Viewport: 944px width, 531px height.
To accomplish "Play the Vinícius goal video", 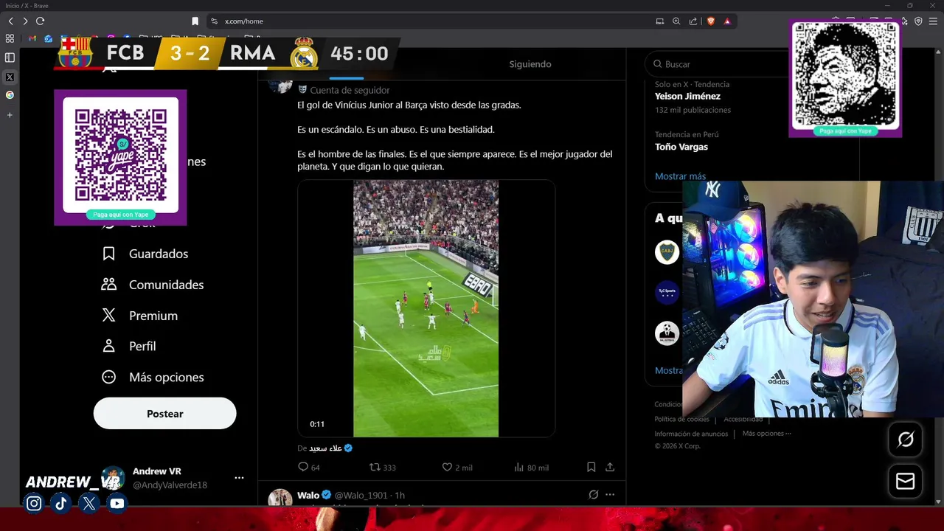I will point(426,308).
